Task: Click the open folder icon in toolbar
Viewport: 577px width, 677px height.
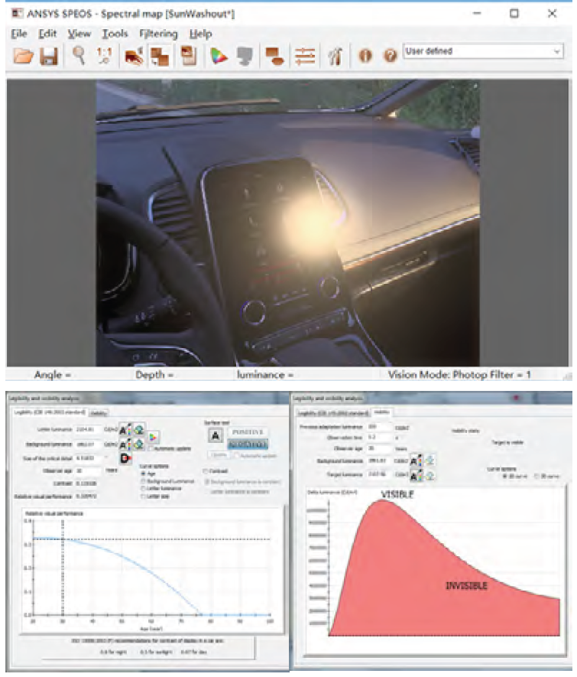Action: 24,57
